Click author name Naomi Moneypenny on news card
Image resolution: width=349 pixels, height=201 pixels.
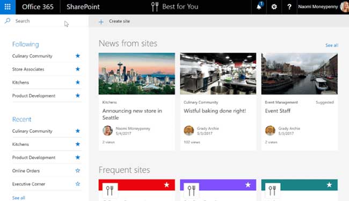133,129
